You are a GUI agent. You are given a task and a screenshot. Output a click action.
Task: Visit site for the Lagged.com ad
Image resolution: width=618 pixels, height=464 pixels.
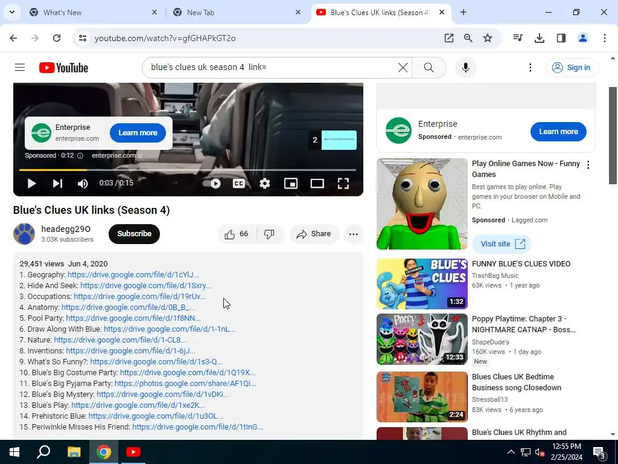tap(502, 244)
